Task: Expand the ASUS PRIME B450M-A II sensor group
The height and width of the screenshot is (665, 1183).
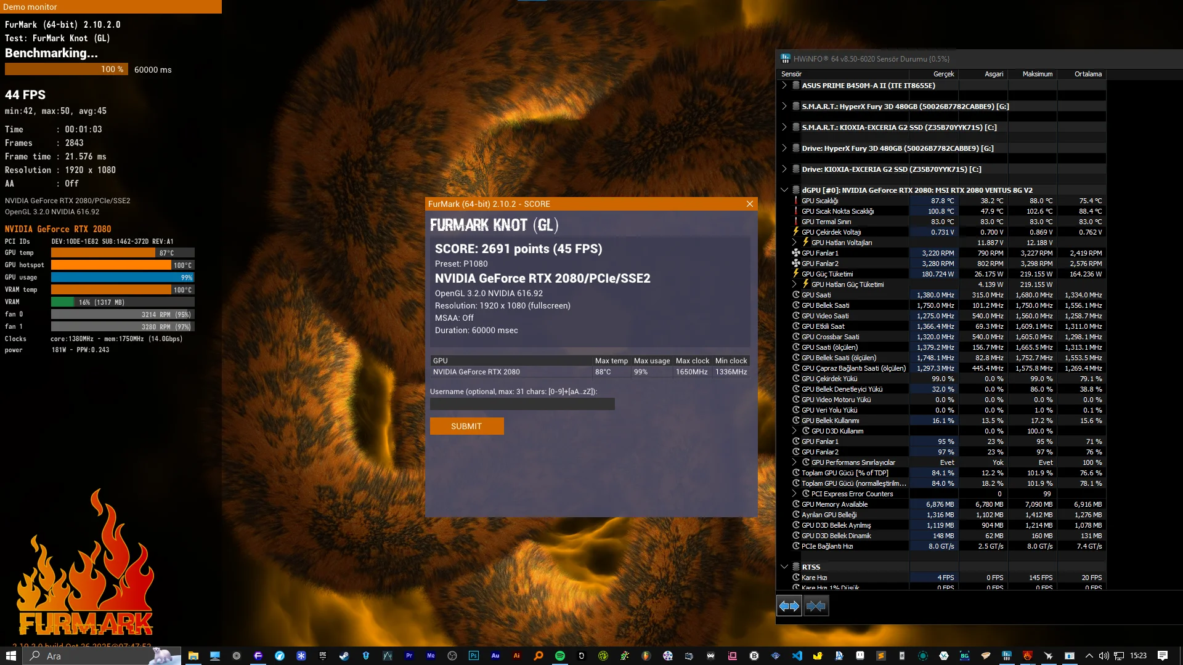Action: [784, 86]
